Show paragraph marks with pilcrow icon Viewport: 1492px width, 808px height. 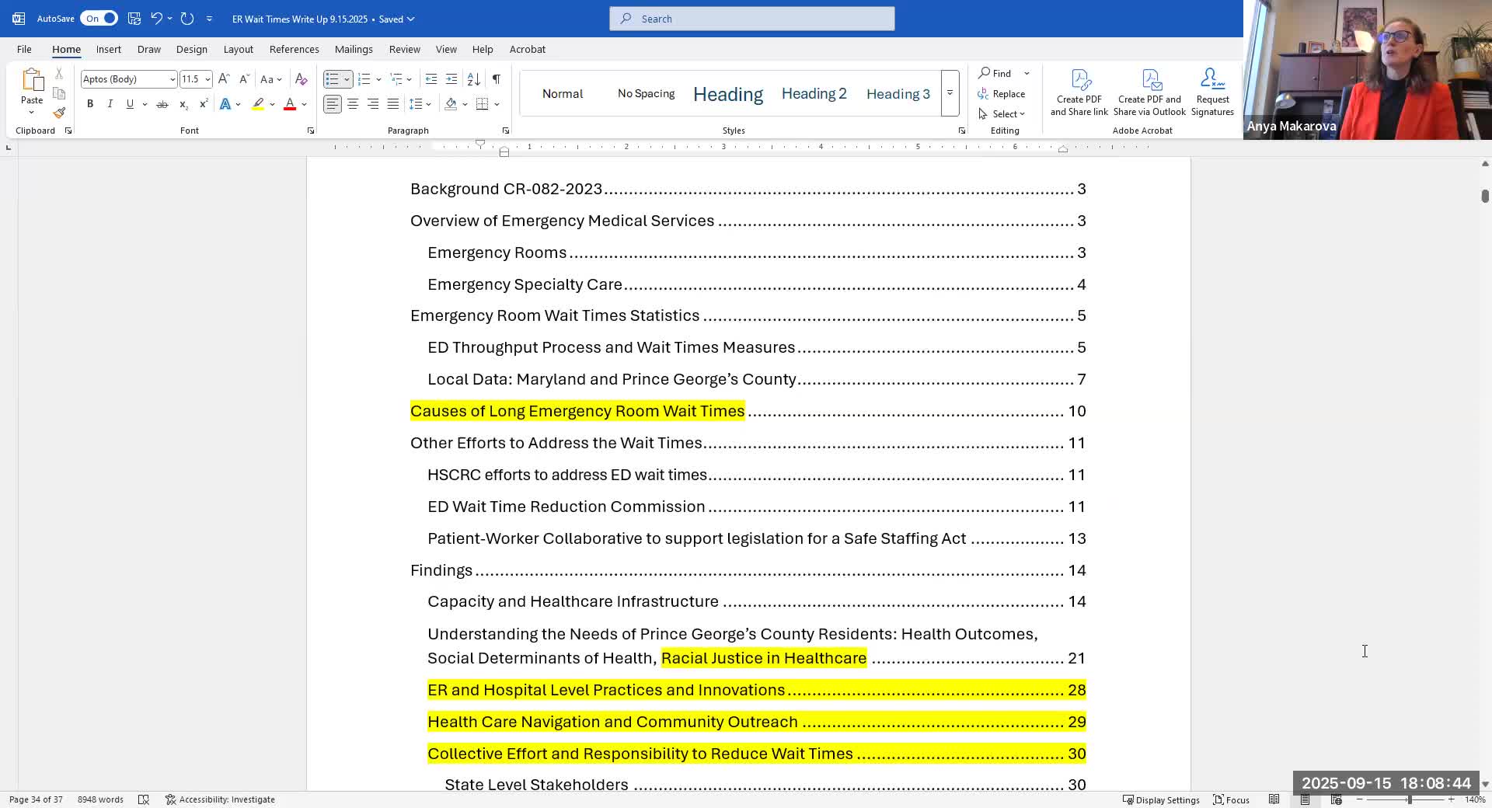click(496, 79)
